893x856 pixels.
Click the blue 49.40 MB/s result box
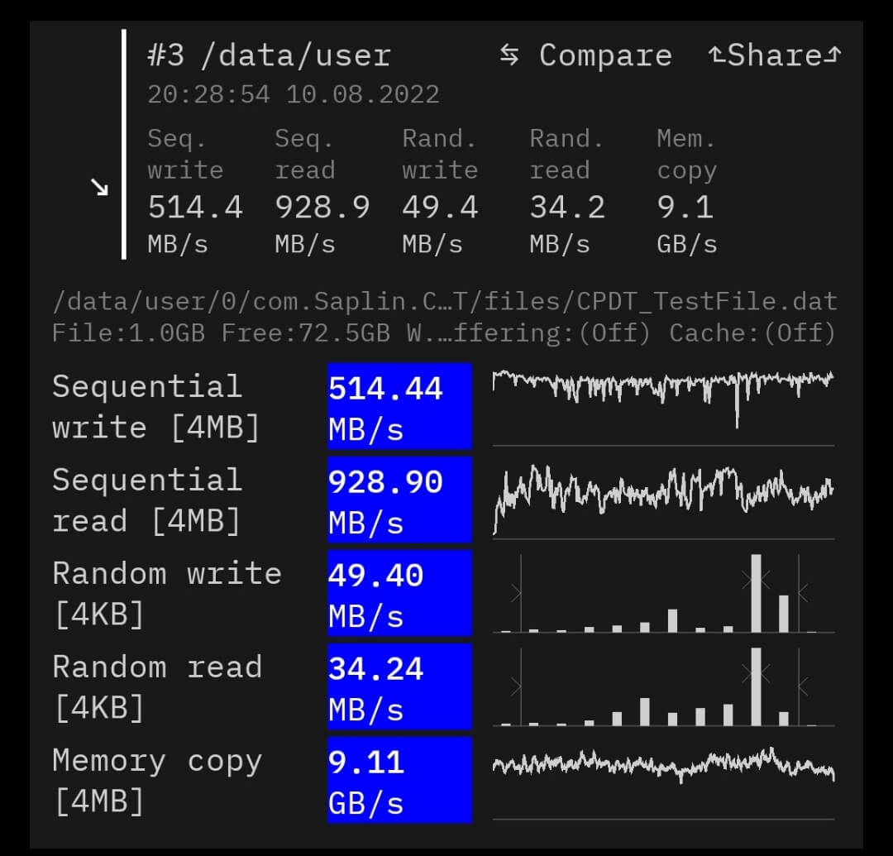[x=399, y=593]
